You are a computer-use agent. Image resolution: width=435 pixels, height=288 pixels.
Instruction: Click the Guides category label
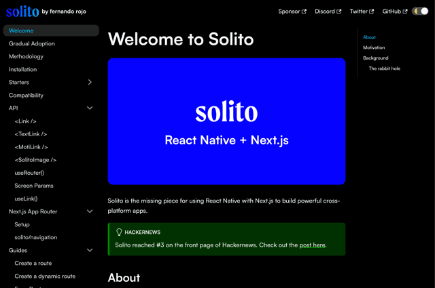tap(18, 250)
